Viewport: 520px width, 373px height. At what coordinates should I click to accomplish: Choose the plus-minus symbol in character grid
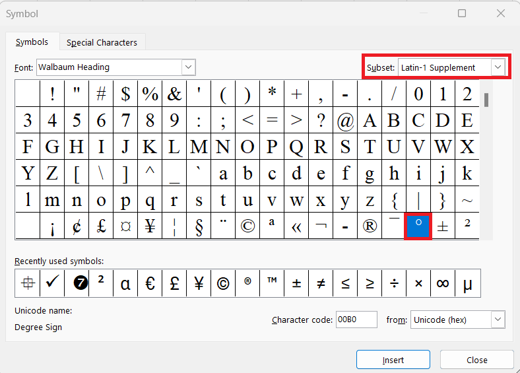point(443,226)
